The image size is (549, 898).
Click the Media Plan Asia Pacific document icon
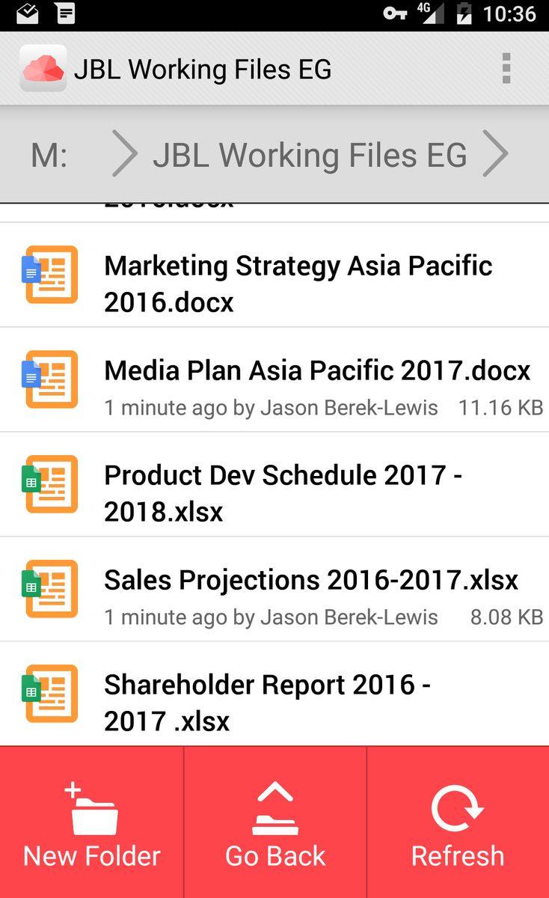pyautogui.click(x=49, y=379)
